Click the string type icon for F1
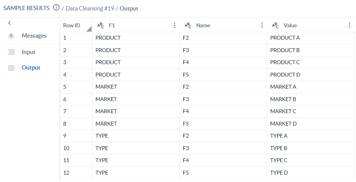 [x=100, y=25]
